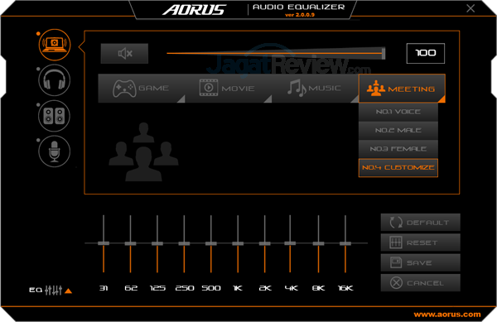Screen dimensions: 497x322
Task: Click the film reel movie icon
Action: (209, 88)
